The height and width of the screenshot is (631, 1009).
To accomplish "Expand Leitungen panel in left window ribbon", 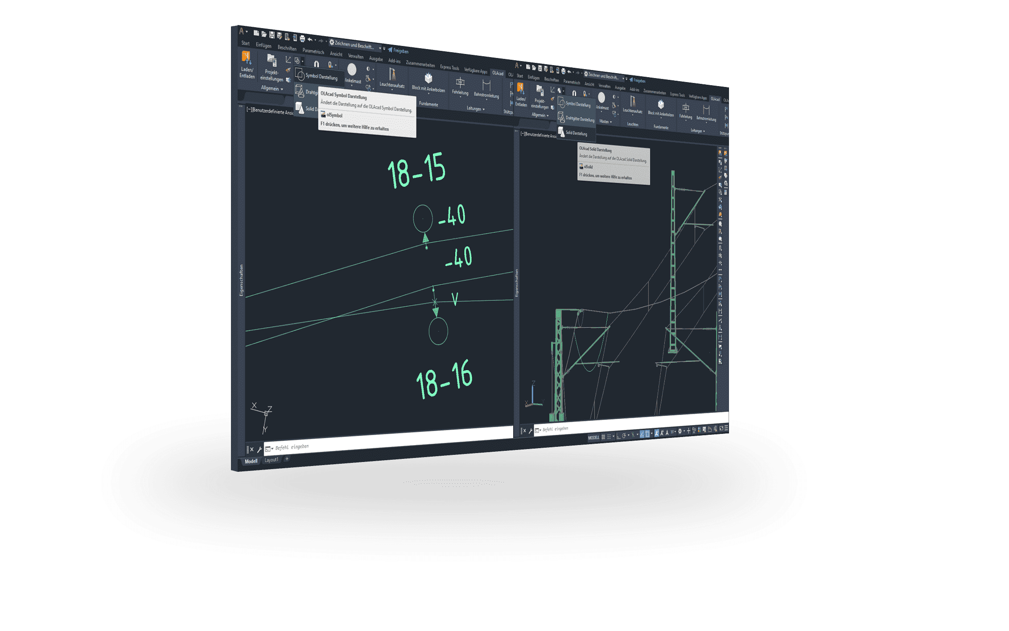I will 475,108.
